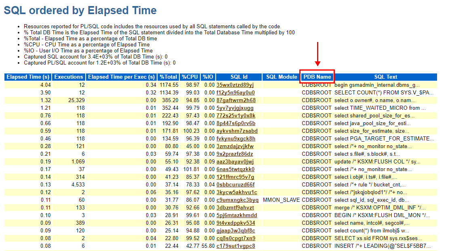Select SQL text SELECT COUNT(*) FROM SYS.V_$PA...
The image size is (452, 251).
pos(384,93)
